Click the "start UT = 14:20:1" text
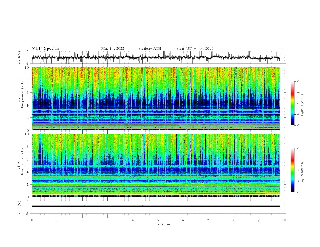This screenshot has width=320, height=247. 195,48
